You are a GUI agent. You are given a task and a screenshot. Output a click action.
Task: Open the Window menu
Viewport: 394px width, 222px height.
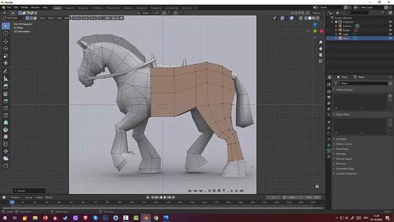coord(35,7)
